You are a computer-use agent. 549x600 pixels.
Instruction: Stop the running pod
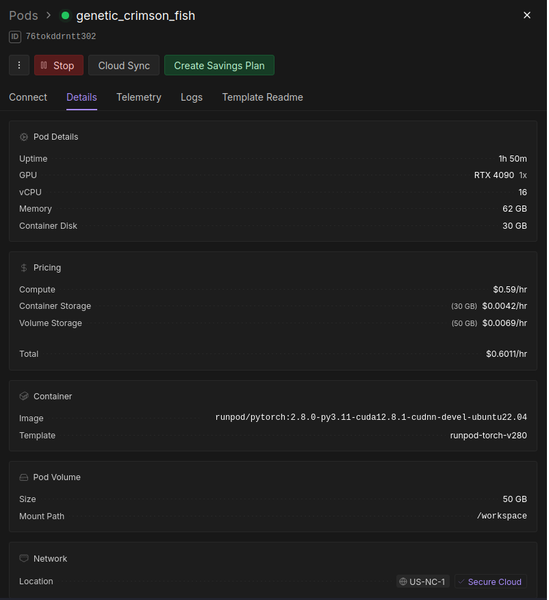click(x=59, y=66)
